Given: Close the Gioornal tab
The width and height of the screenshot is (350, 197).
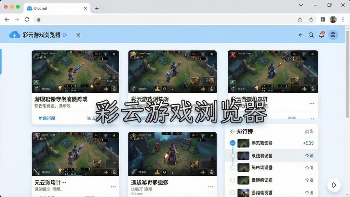Looking at the screenshot, I should coord(85,8).
